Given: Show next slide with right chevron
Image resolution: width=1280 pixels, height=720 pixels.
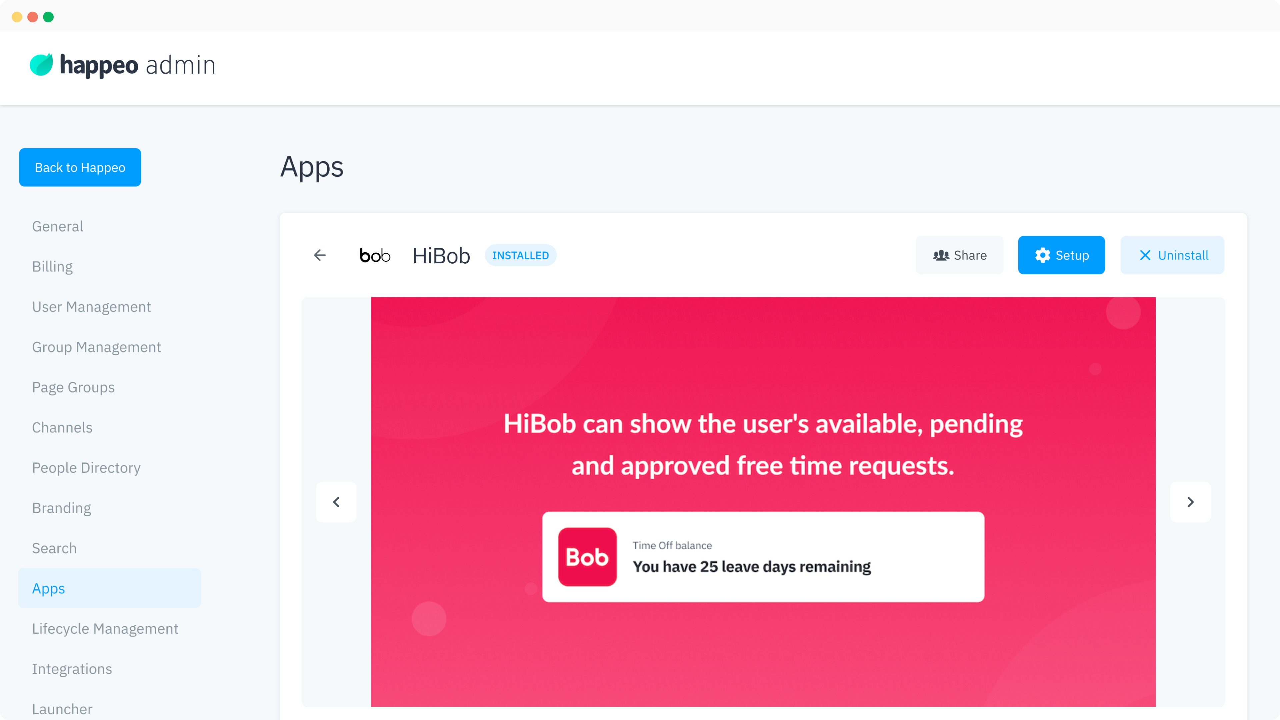Looking at the screenshot, I should click(1191, 502).
